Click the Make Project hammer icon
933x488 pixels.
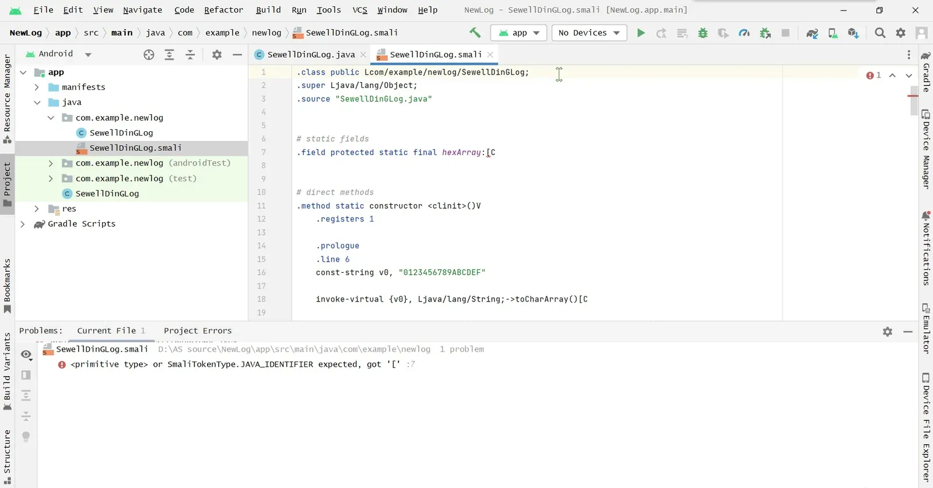pos(475,33)
